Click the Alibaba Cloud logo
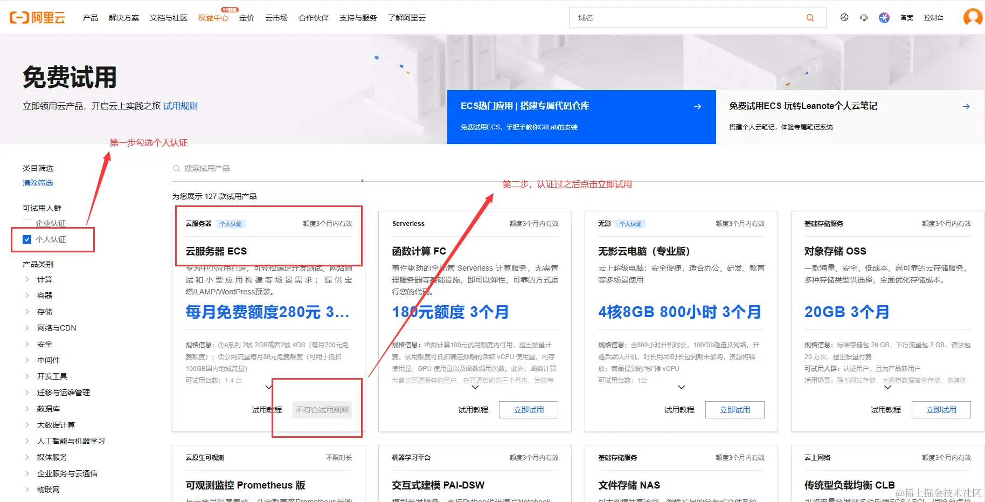This screenshot has width=985, height=502. pyautogui.click(x=37, y=17)
